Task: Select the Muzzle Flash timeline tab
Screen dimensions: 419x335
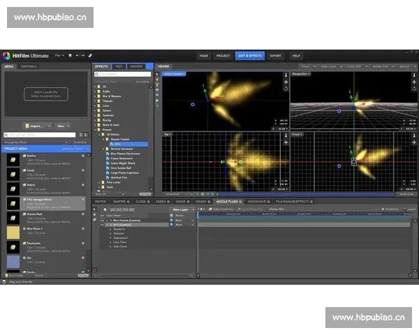Action: [229, 201]
